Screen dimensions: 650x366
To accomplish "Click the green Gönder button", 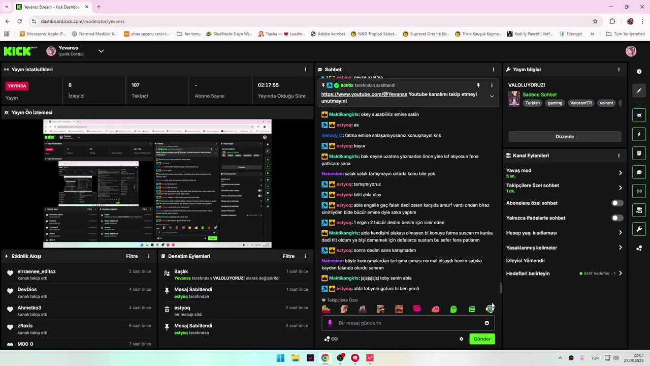I will [x=482, y=339].
